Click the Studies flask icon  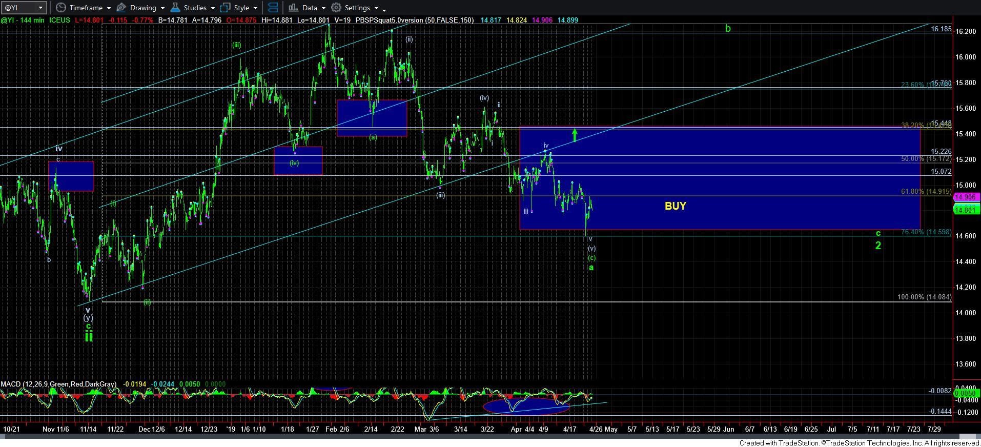[175, 8]
